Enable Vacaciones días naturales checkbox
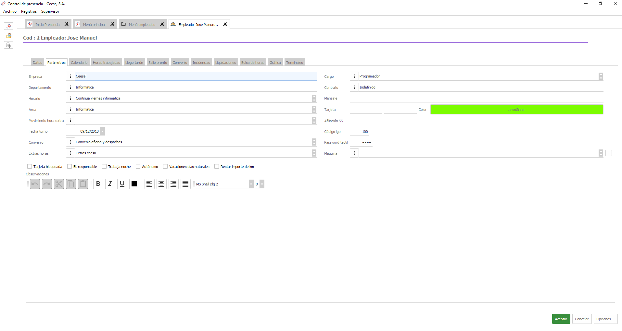This screenshot has height=331, width=622. (165, 166)
